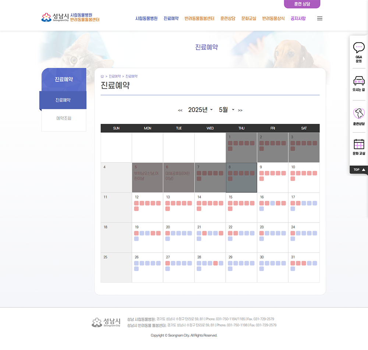Open the Q&A 문의 speech bubble icon
The width and height of the screenshot is (368, 350).
click(358, 48)
